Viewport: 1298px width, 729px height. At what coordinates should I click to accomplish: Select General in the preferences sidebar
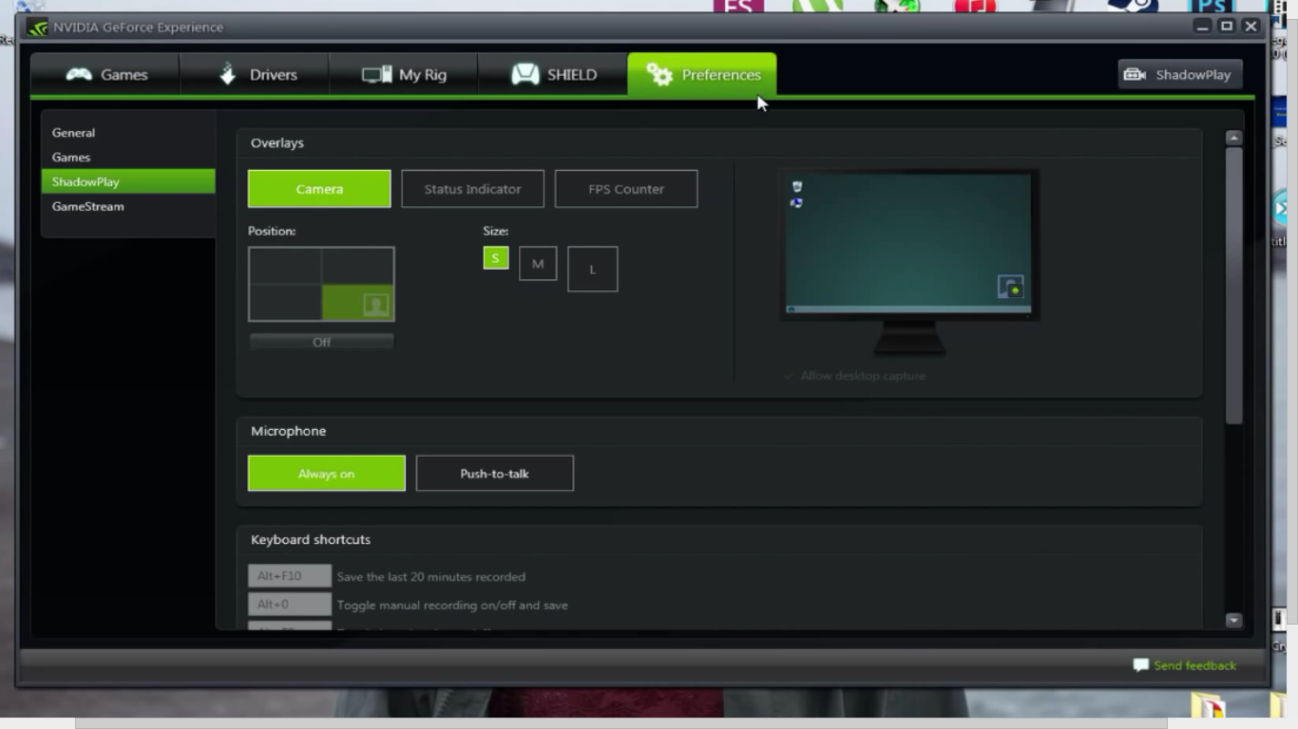click(x=128, y=133)
